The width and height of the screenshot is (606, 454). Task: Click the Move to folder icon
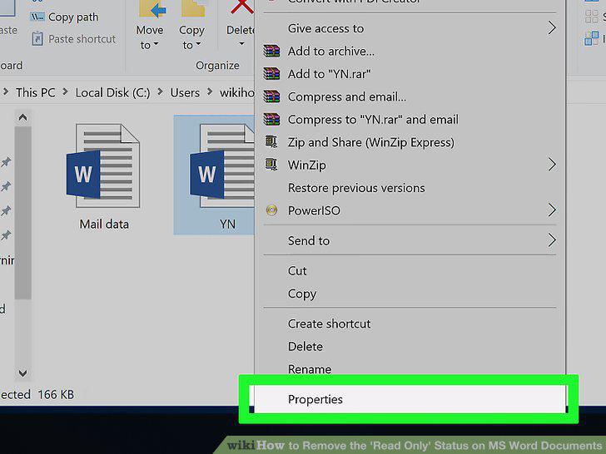(x=152, y=9)
